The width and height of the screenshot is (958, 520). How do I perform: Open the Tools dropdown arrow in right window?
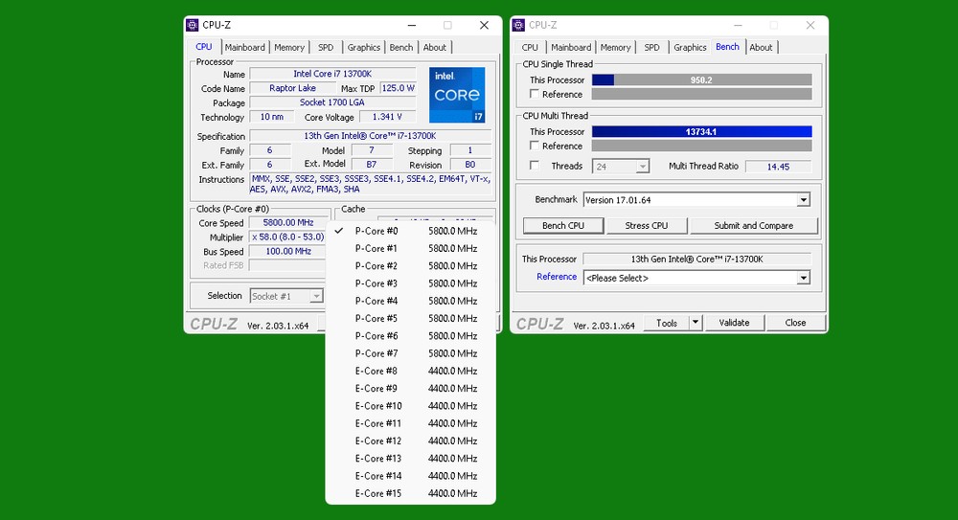click(x=696, y=323)
